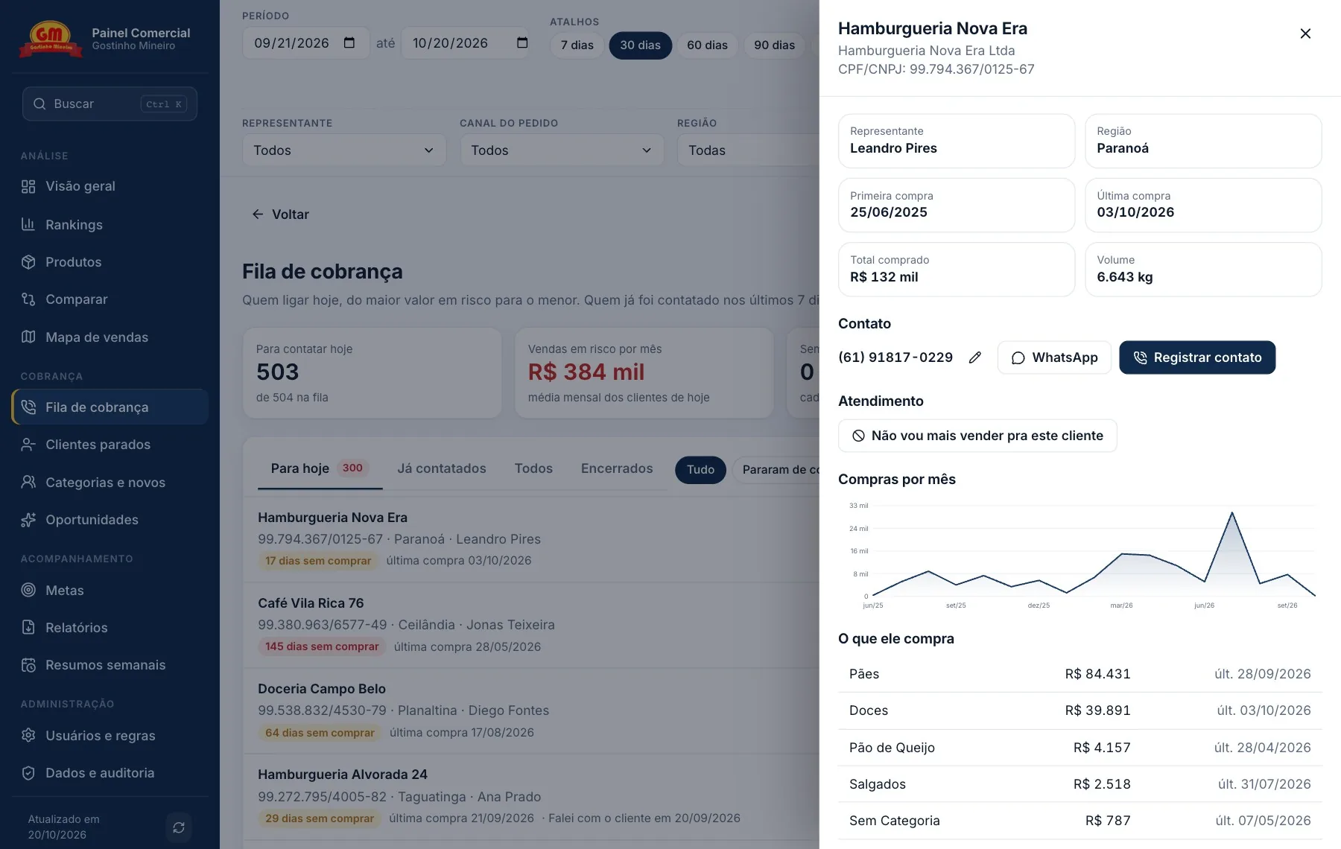Click the Buscar search field
This screenshot has width=1341, height=849.
pyautogui.click(x=110, y=104)
